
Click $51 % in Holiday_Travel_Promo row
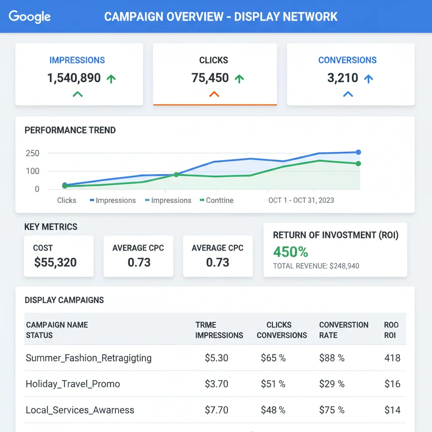tap(273, 384)
